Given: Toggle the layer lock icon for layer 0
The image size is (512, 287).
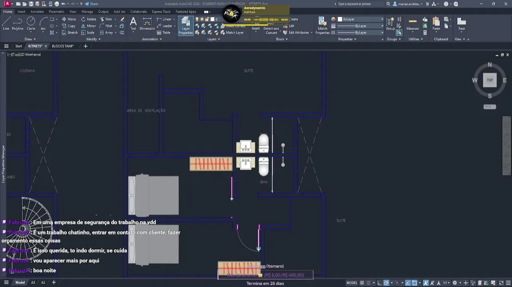Looking at the screenshot, I should 207,19.
